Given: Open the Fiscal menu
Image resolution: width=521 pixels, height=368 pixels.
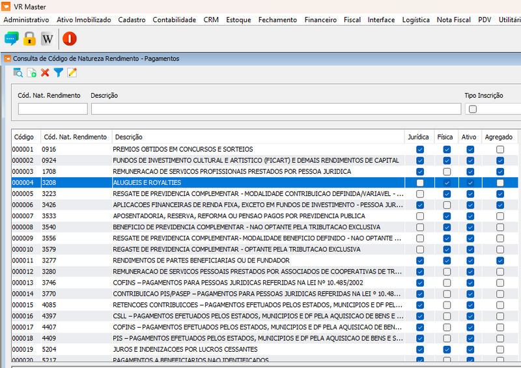Looking at the screenshot, I should click(352, 20).
